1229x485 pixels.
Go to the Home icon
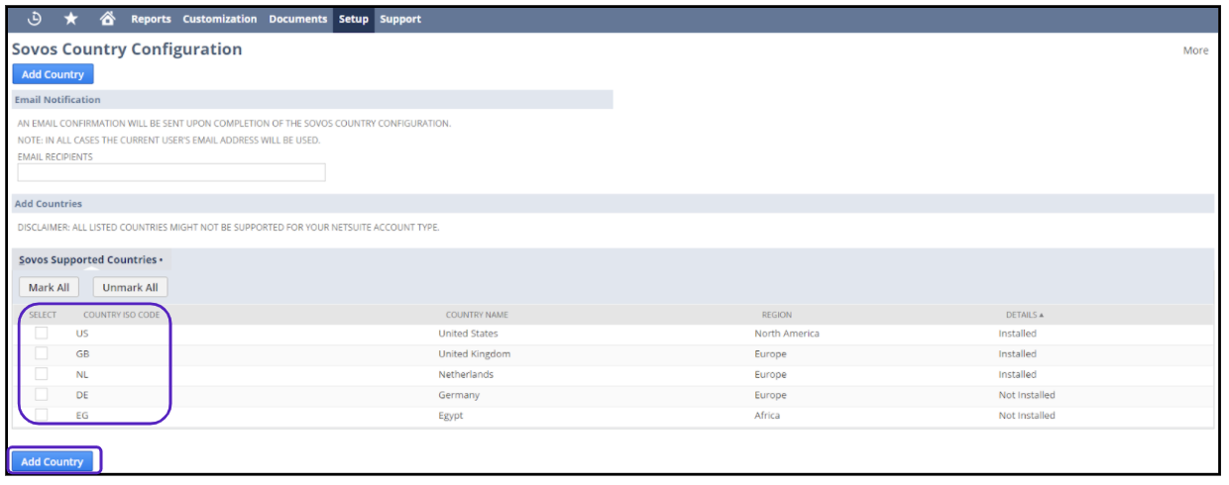(107, 19)
